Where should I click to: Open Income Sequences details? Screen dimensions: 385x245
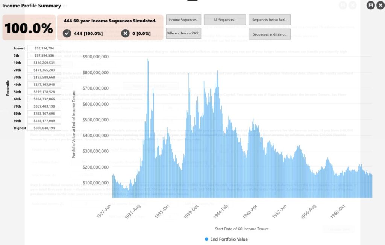(x=183, y=19)
